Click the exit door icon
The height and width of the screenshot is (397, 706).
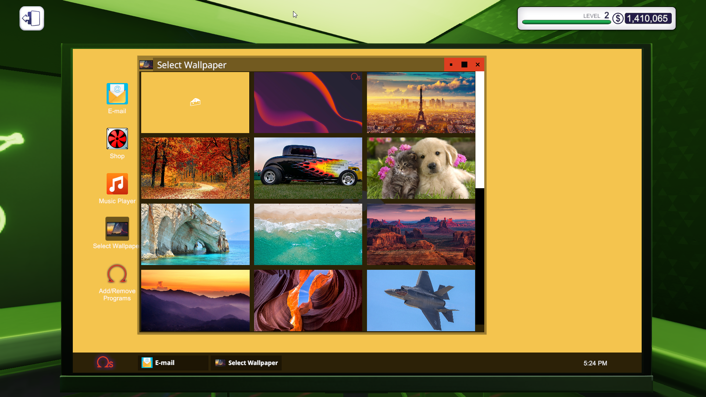click(32, 18)
